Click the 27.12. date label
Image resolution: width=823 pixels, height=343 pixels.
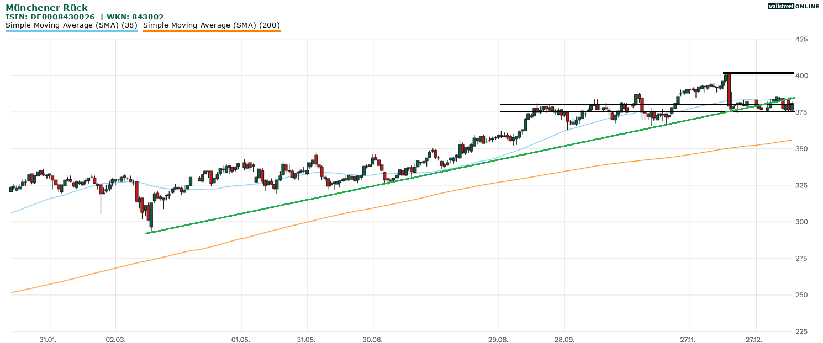point(756,339)
